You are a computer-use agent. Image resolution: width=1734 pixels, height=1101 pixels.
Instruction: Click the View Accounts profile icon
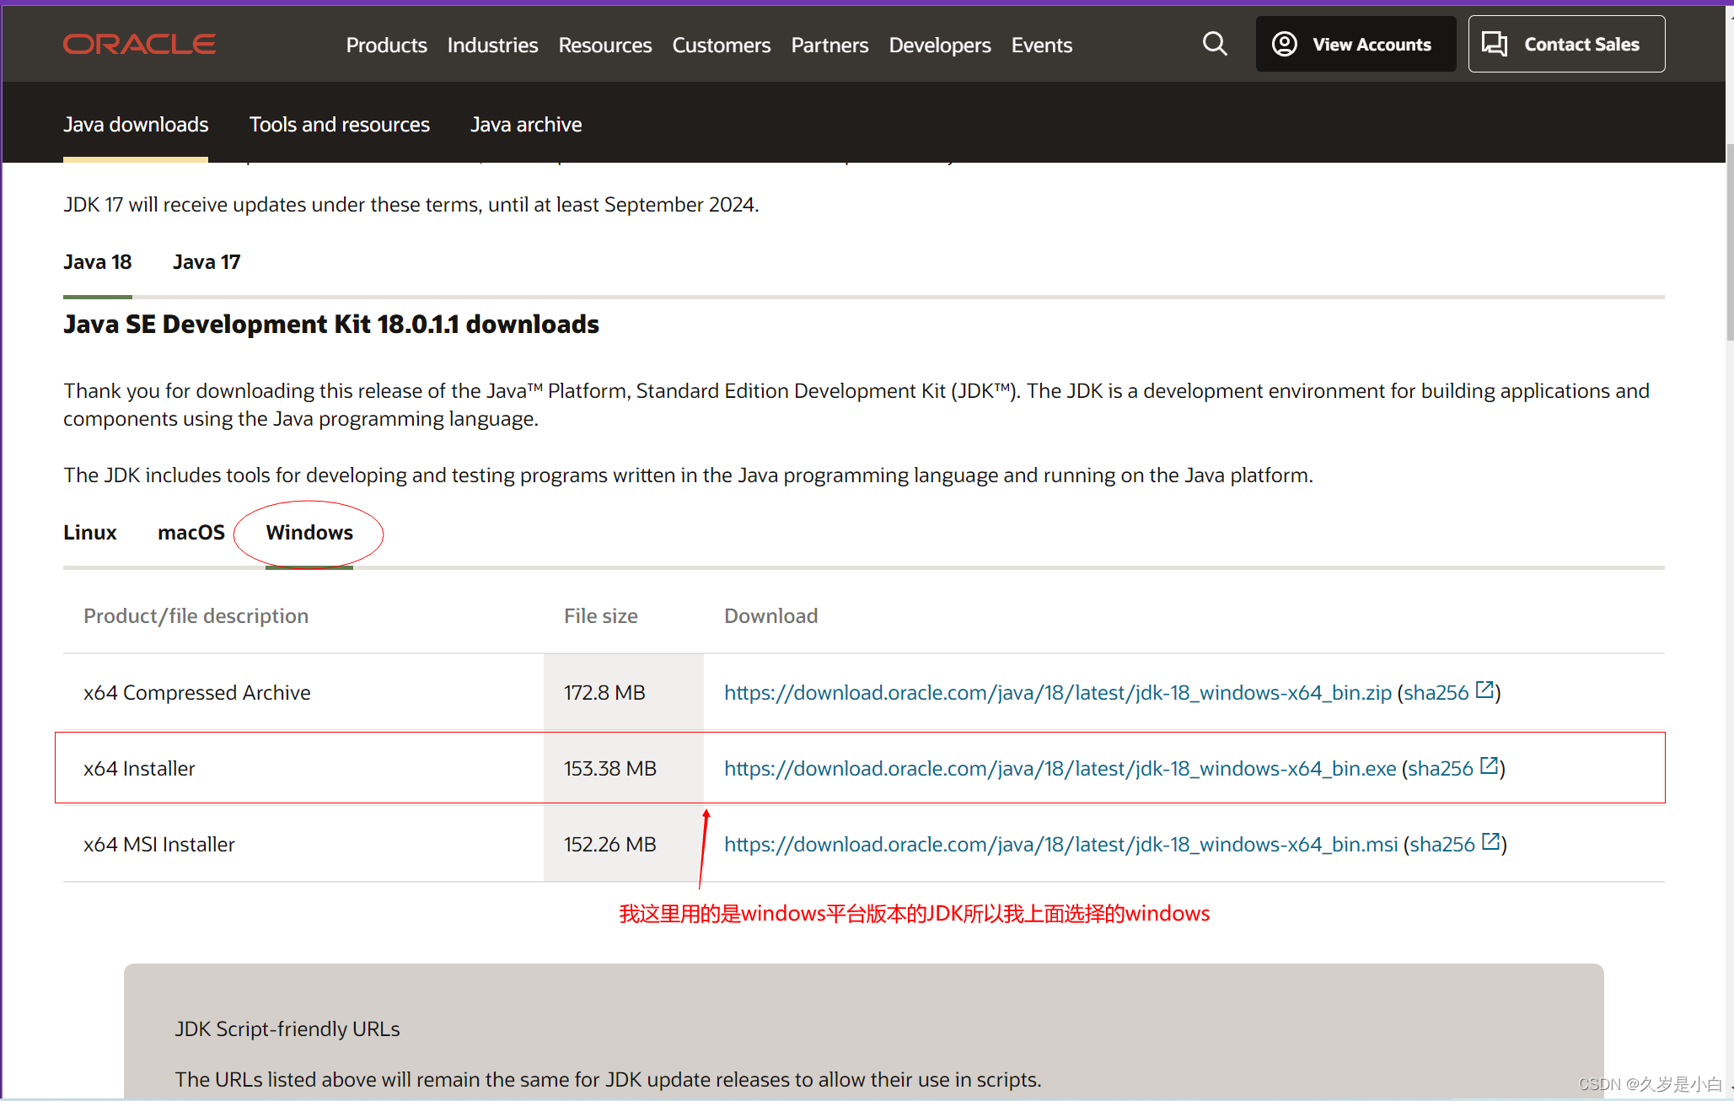click(1283, 44)
